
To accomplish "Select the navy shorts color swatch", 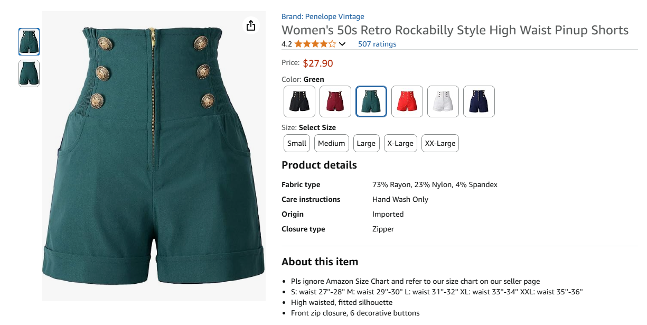I will (479, 101).
